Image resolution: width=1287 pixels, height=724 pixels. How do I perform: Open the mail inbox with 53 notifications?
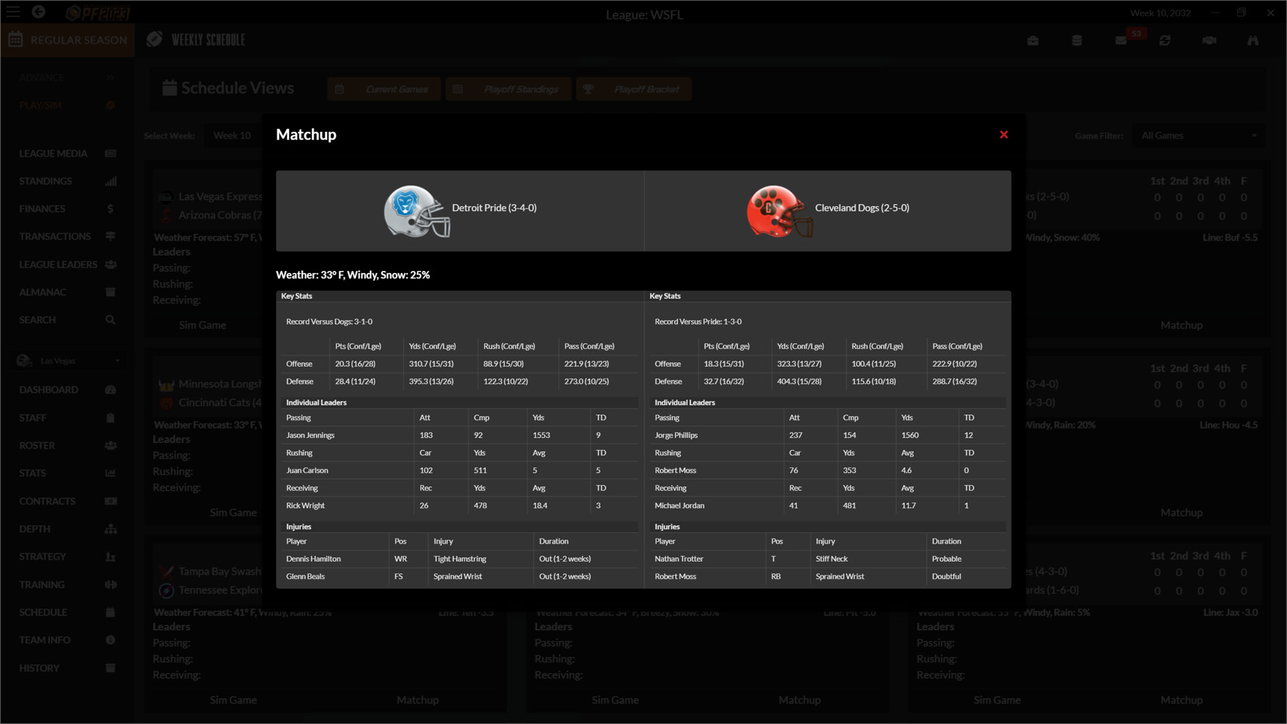click(1119, 40)
